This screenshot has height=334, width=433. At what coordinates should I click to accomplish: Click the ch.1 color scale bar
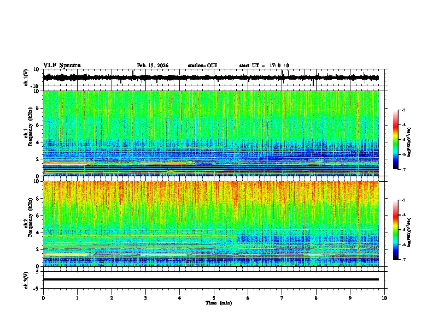point(396,140)
